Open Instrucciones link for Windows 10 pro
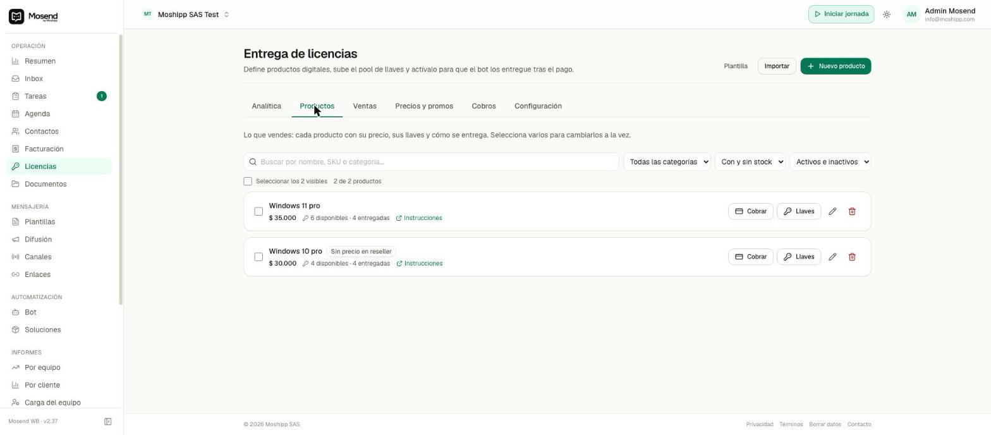This screenshot has height=435, width=991. [420, 264]
